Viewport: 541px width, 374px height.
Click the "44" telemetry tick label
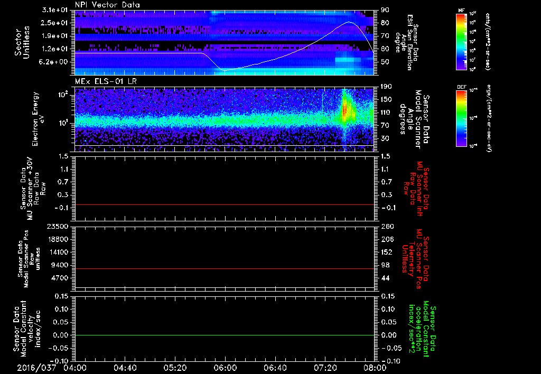coord(385,278)
